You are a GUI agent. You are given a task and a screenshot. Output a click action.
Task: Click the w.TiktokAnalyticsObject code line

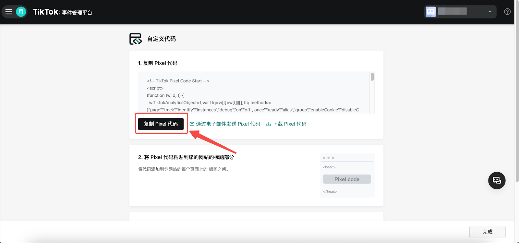(x=210, y=103)
